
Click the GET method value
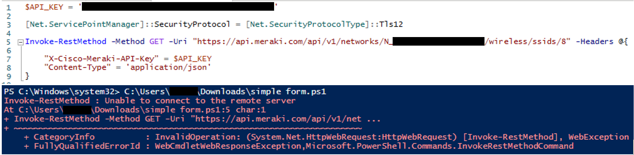[x=156, y=41]
